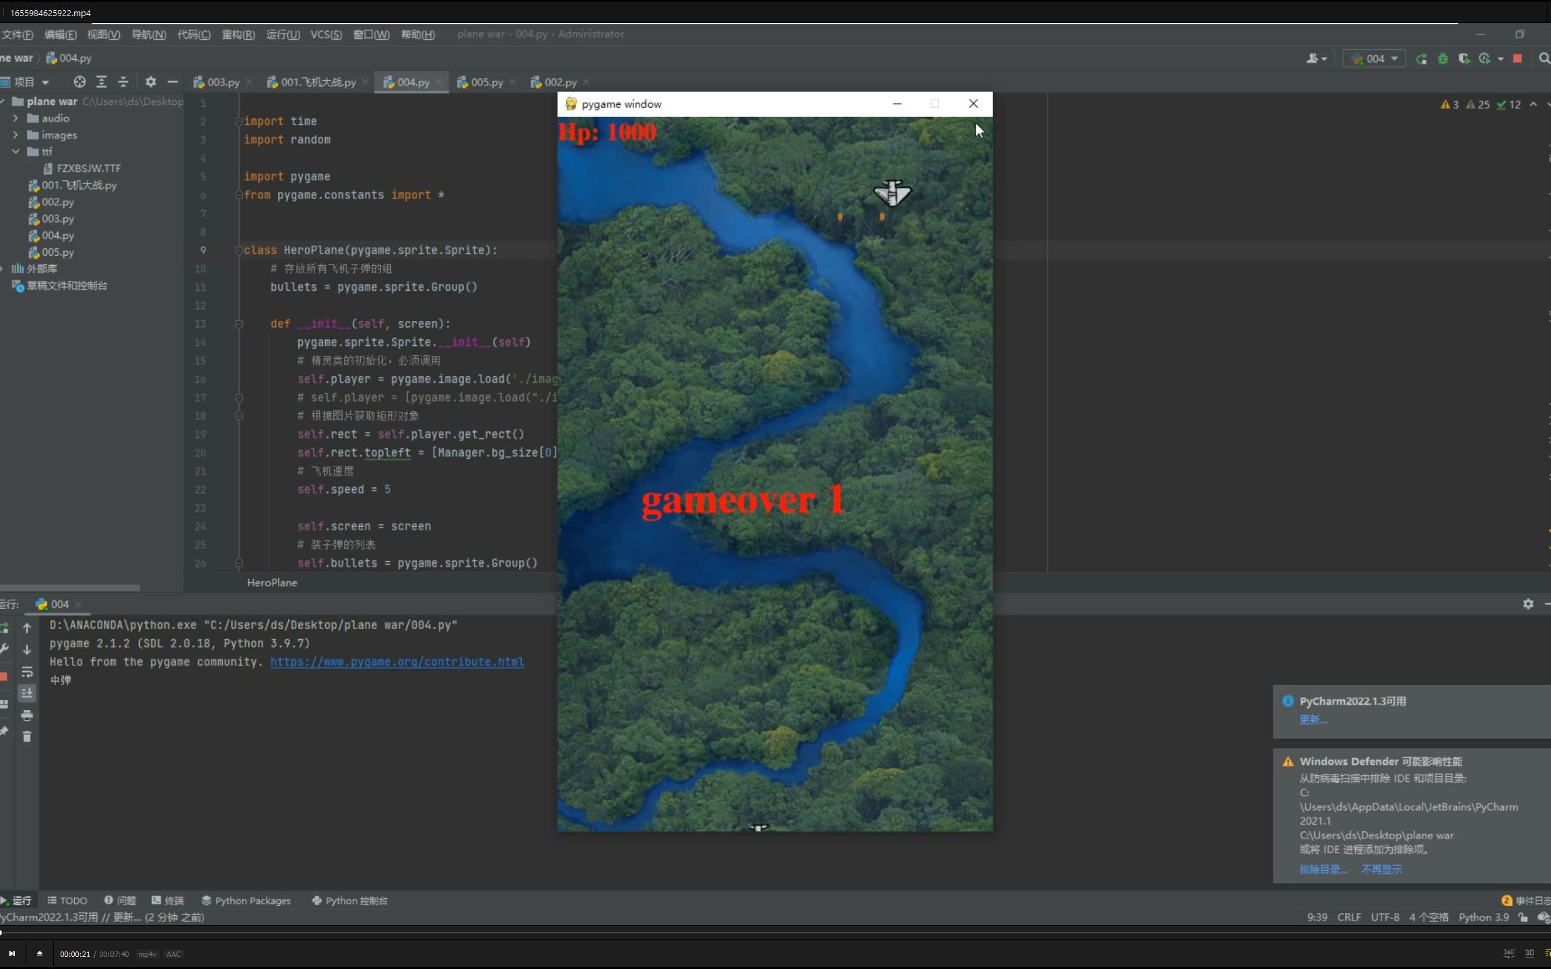The height and width of the screenshot is (969, 1551).
Task: Click the Stop run button in top toolbar
Action: (x=1517, y=59)
